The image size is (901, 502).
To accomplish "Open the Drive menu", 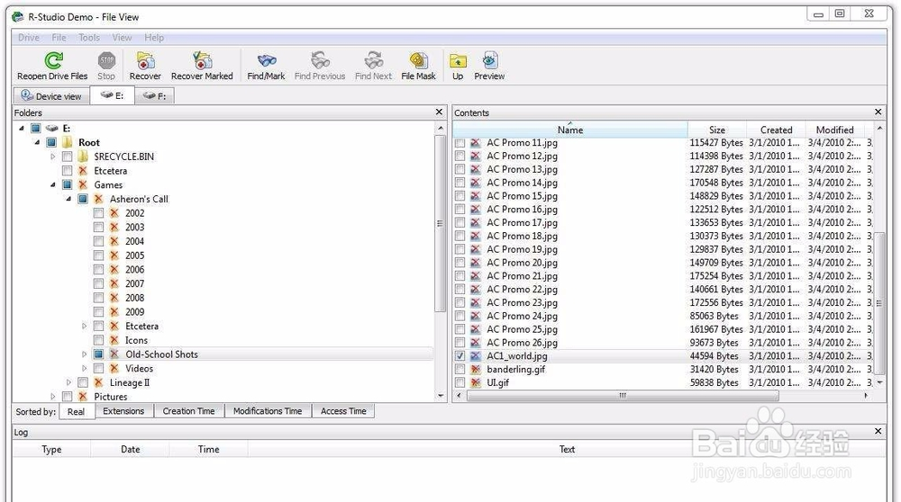I will pos(29,37).
